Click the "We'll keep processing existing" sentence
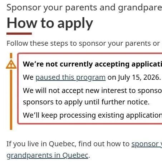Image resolution: width=162 pixels, height=162 pixels. (x=92, y=116)
